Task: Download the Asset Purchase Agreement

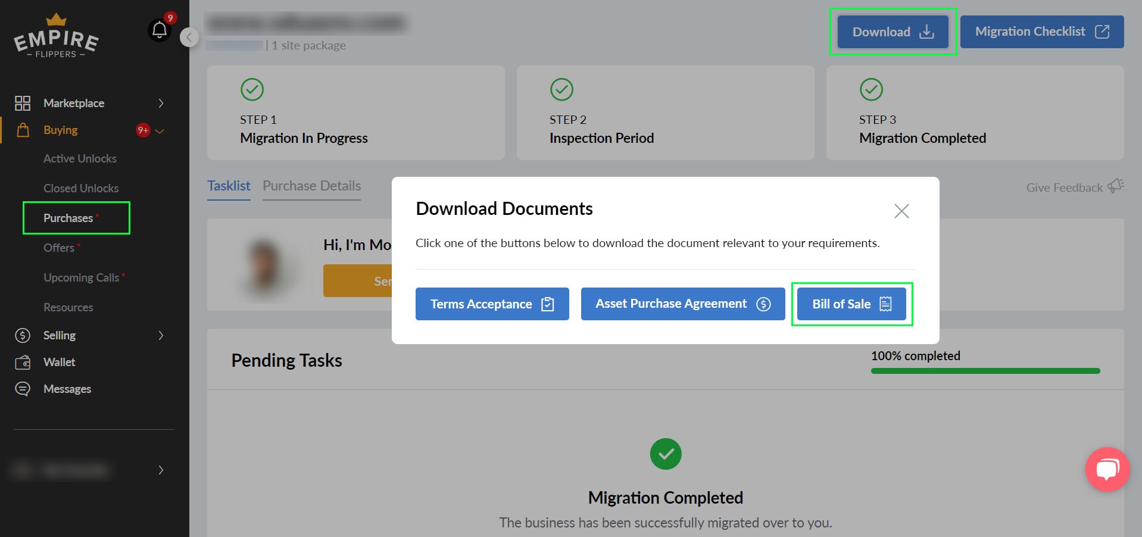Action: (682, 304)
